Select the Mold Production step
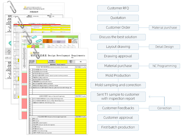This screenshot has width=183, height=137. (118, 76)
